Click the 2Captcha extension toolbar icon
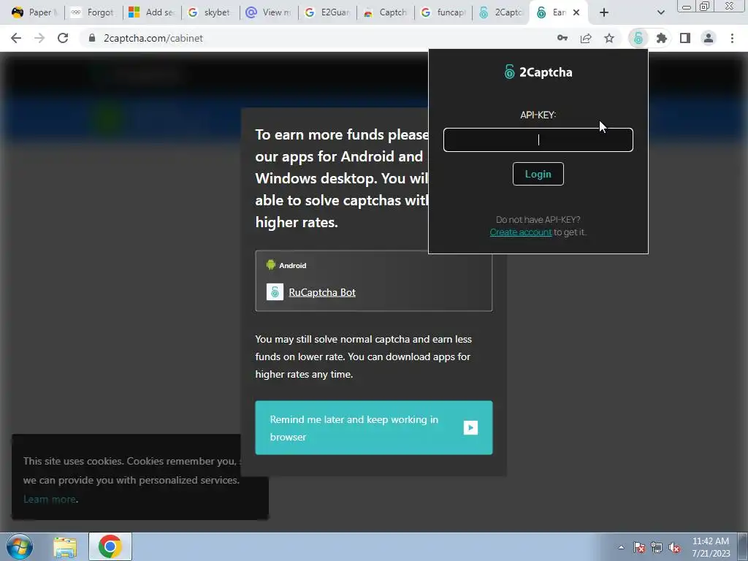This screenshot has height=561, width=748. 638,38
